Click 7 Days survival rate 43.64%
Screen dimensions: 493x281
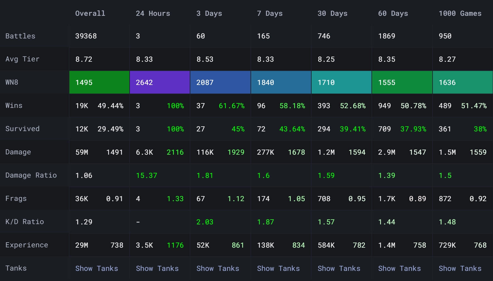pyautogui.click(x=292, y=129)
